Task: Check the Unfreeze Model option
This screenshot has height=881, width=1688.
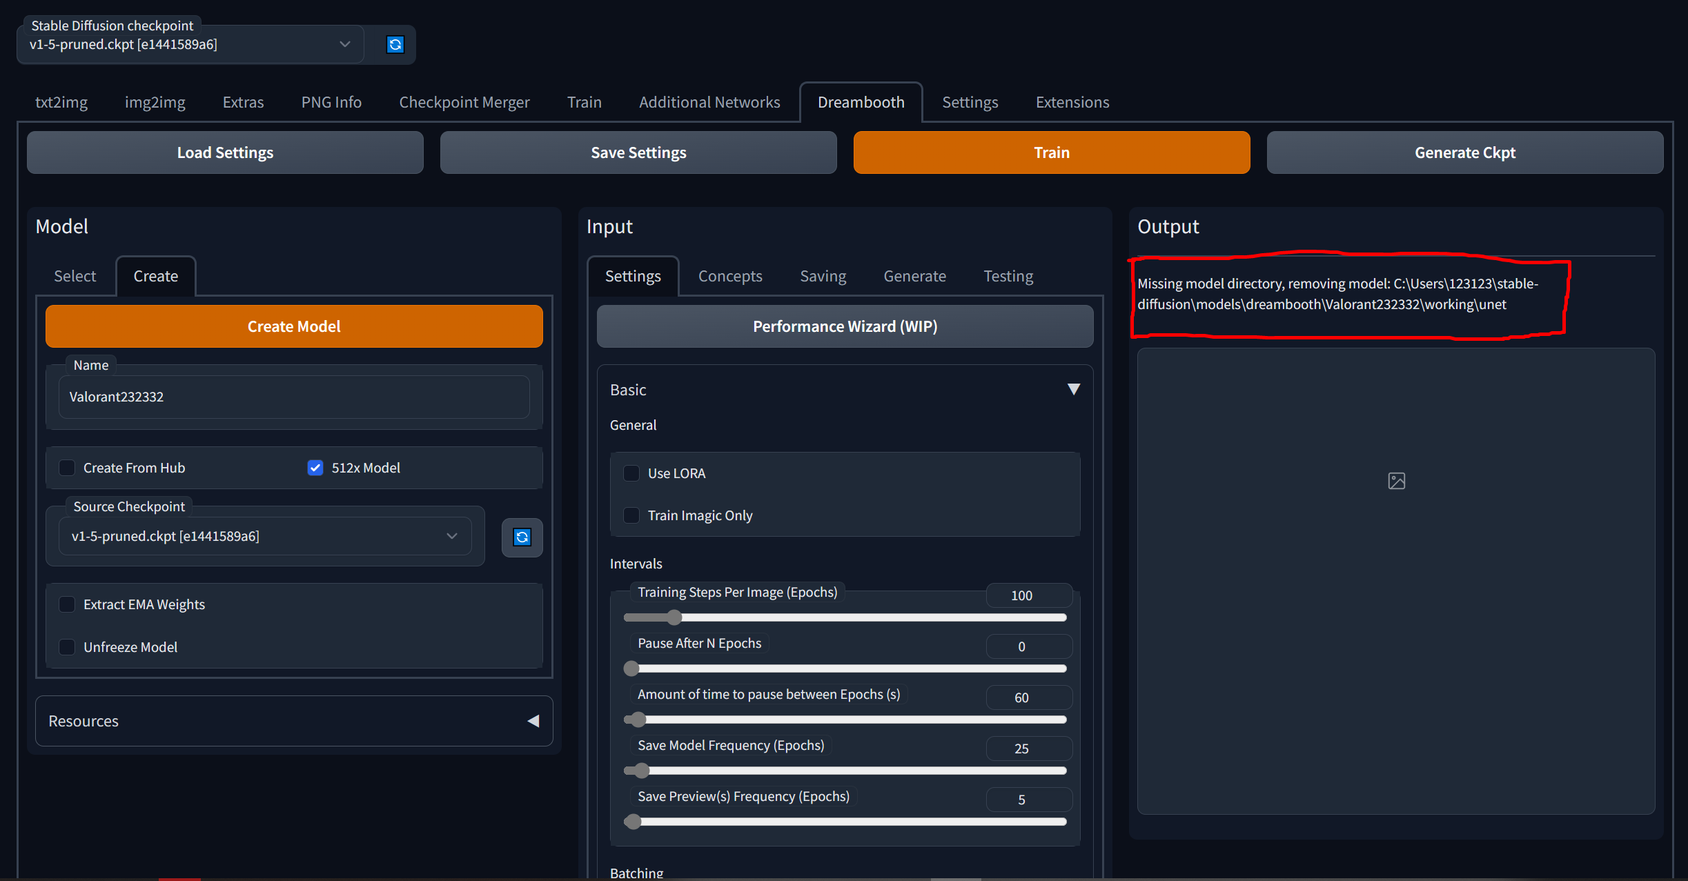Action: click(x=67, y=647)
